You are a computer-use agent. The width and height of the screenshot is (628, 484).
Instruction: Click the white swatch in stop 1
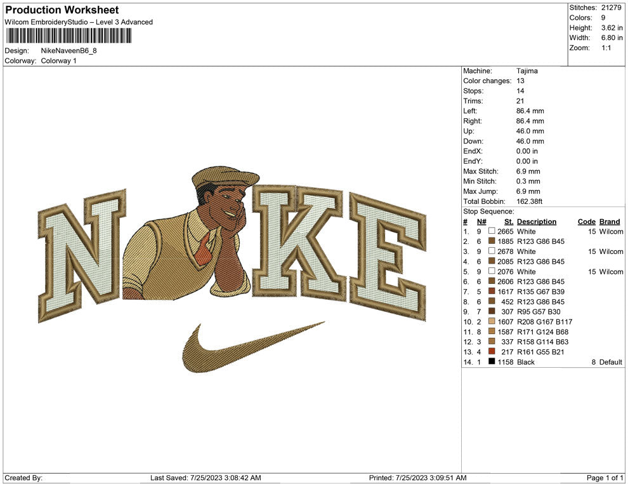pos(492,231)
